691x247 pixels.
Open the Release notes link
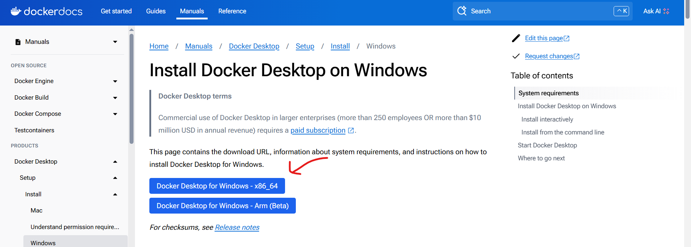[x=237, y=227]
